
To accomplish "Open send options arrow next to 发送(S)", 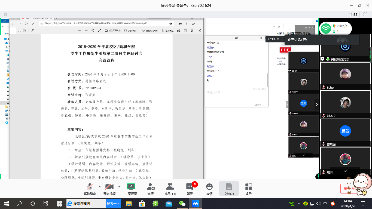I will pyautogui.click(x=266, y=105).
